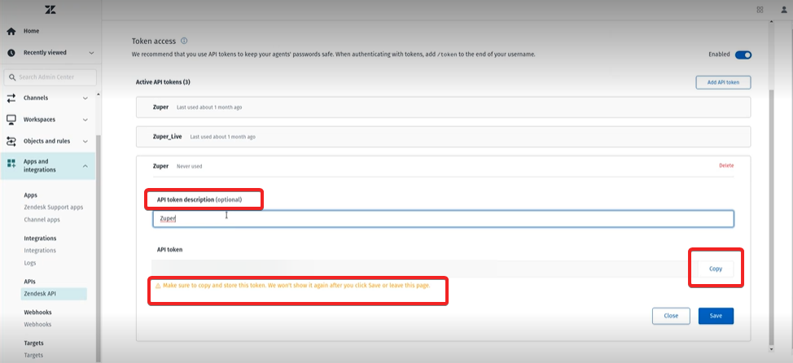Go to Home in sidebar
Viewport: 793px width, 363px height.
(31, 32)
